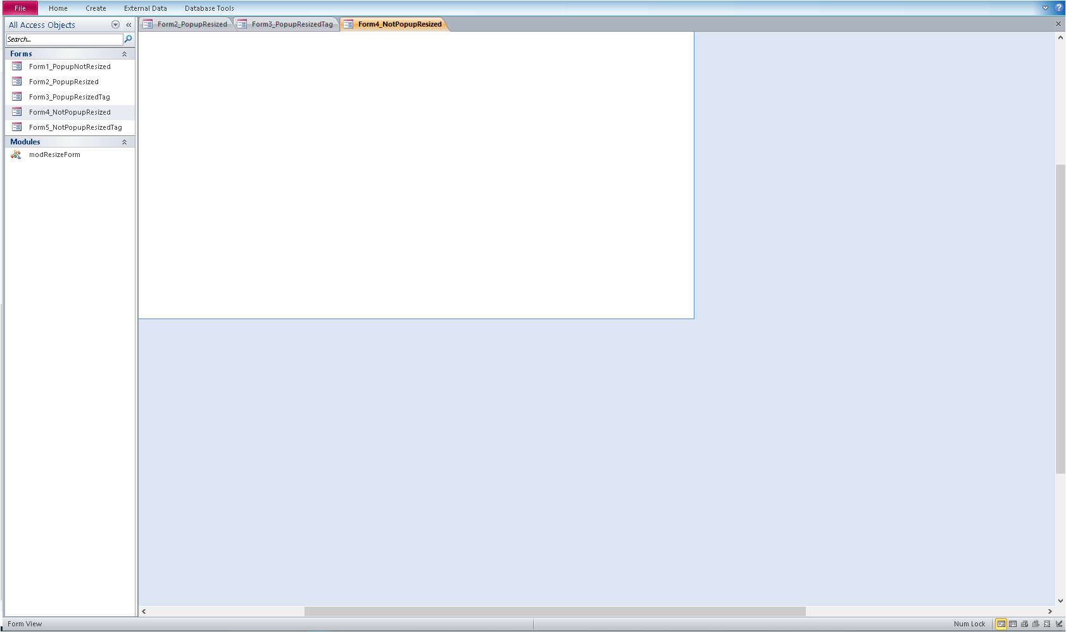Switch to Form3_PopupResizedTag document tab
The image size is (1066, 632).
(x=286, y=24)
